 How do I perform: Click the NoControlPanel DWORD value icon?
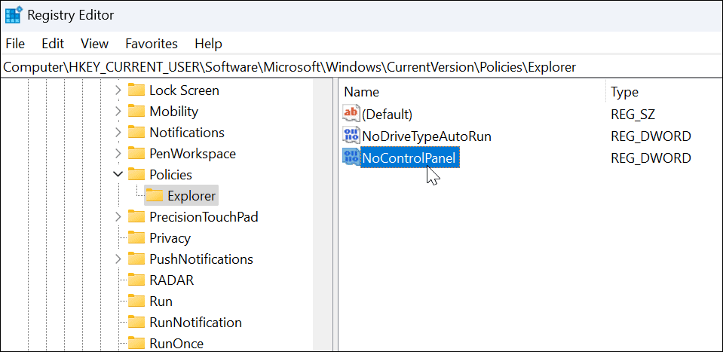pos(351,158)
